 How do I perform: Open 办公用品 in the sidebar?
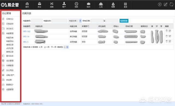(10, 70)
